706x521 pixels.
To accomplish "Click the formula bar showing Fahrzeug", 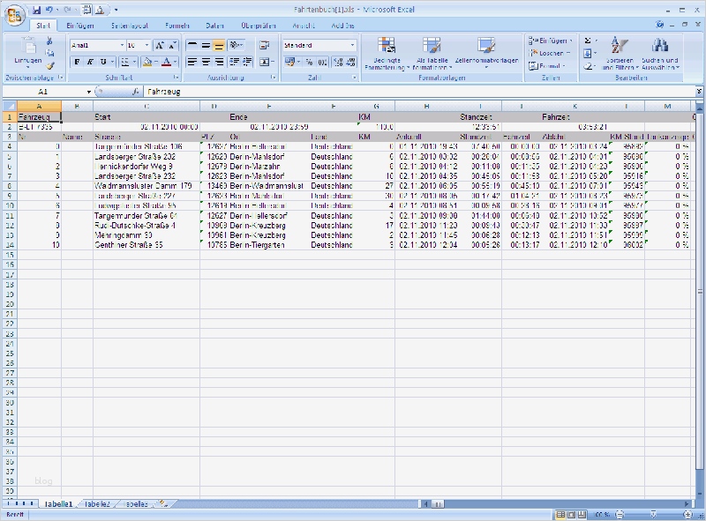I will 420,92.
